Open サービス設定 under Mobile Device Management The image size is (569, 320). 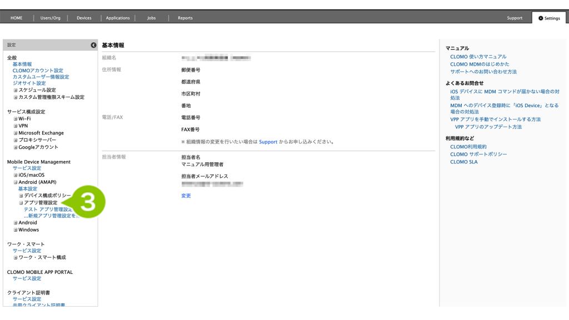[x=27, y=168]
